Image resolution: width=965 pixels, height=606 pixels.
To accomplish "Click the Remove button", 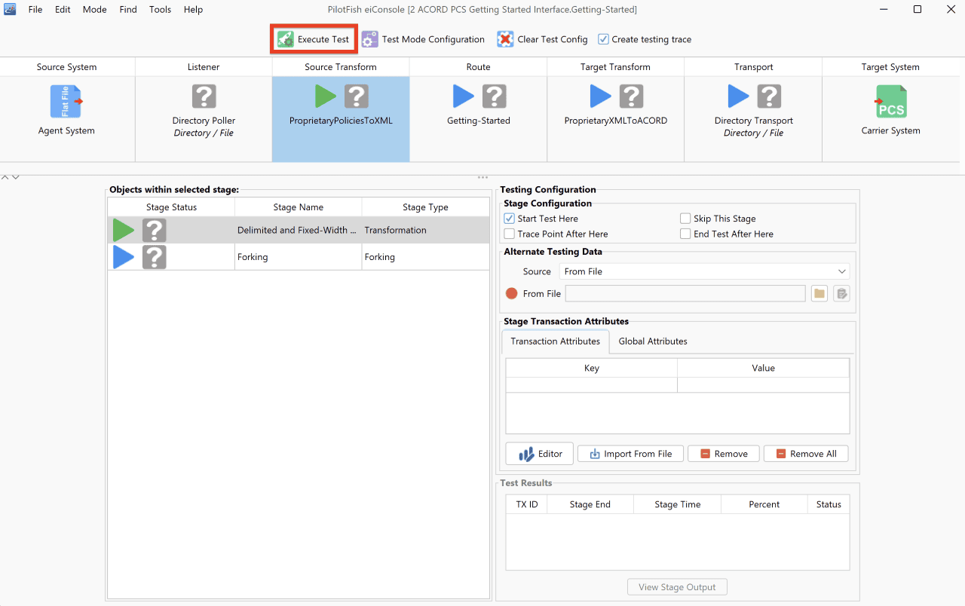I will click(x=724, y=454).
